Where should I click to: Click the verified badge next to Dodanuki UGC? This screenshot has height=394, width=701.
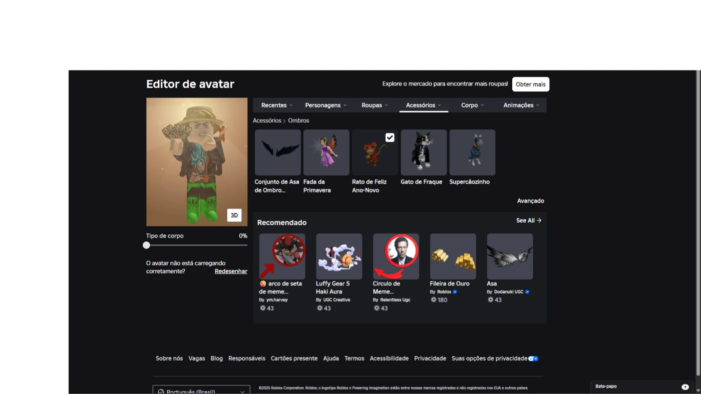click(x=527, y=291)
